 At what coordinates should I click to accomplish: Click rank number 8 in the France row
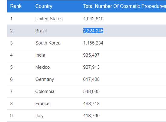pyautogui.click(x=11, y=104)
